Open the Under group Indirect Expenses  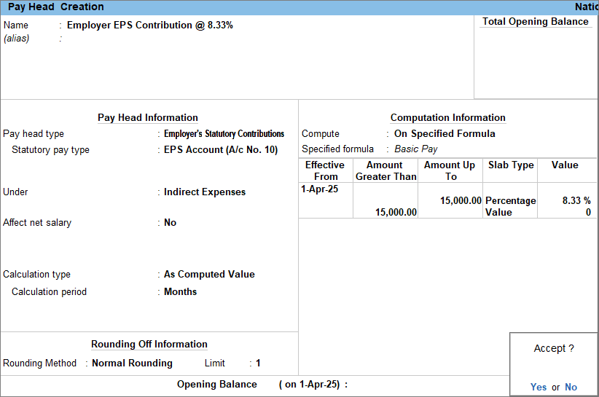(204, 192)
